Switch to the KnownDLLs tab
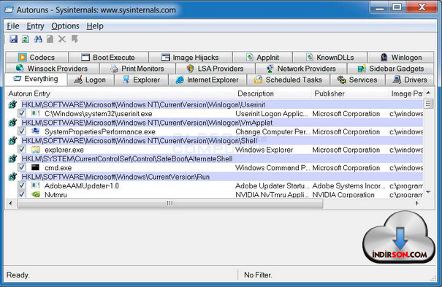This screenshot has height=287, width=442. pyautogui.click(x=329, y=57)
